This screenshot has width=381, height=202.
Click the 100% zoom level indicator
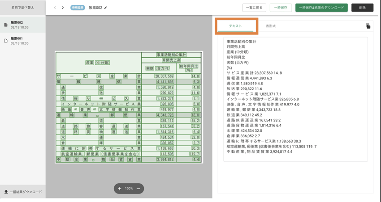(129, 189)
